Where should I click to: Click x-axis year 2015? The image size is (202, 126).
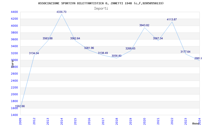coord(75,121)
